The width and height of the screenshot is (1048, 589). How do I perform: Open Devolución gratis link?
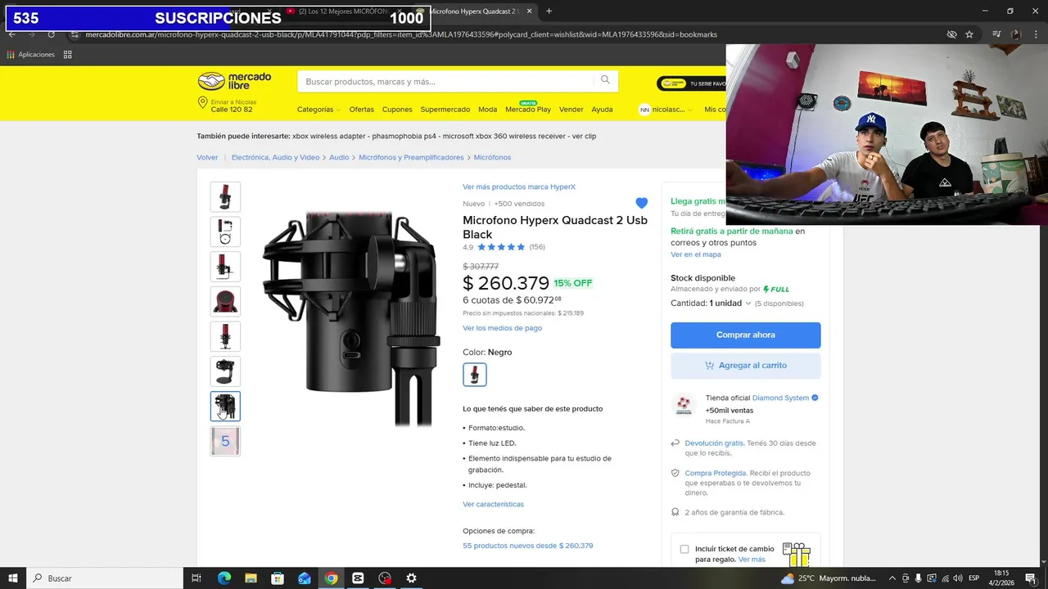tap(714, 443)
